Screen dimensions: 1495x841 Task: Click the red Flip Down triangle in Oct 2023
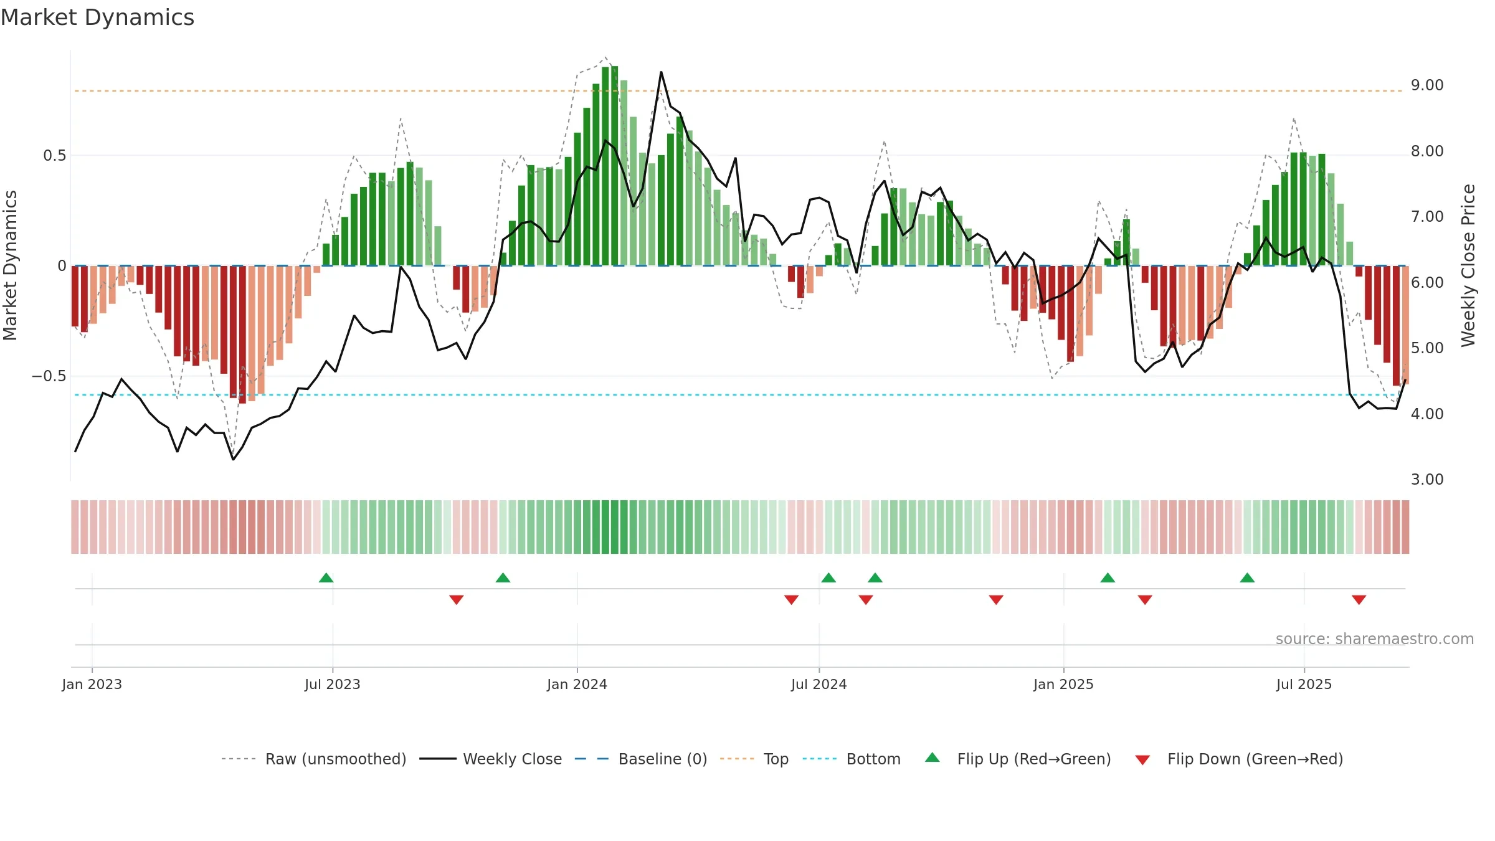(457, 600)
